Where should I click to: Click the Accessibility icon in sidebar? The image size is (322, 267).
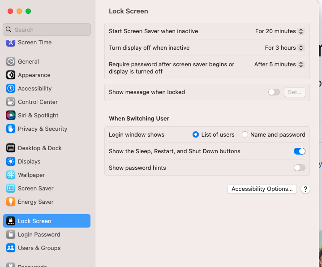pyautogui.click(x=11, y=89)
